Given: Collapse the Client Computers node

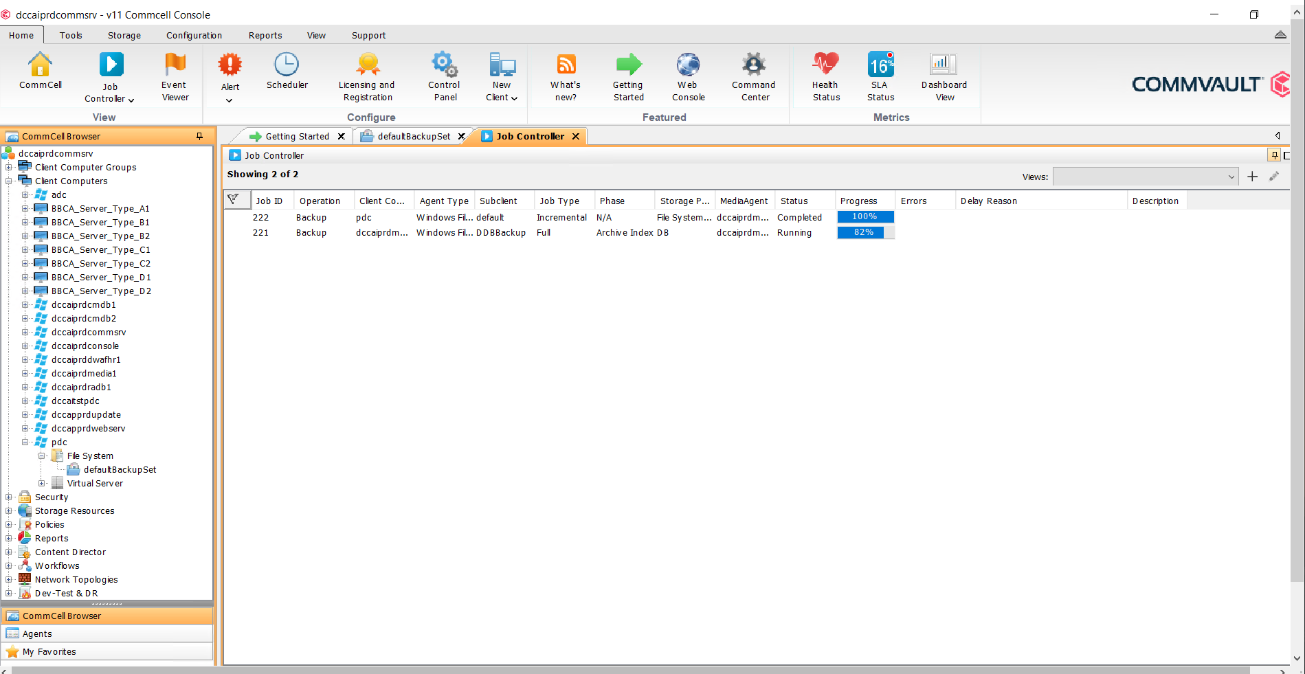Looking at the screenshot, I should coord(9,181).
